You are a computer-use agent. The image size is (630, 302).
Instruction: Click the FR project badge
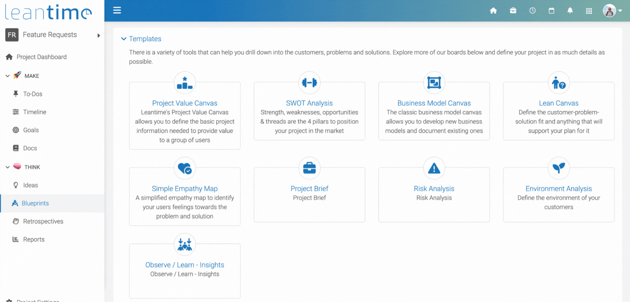click(12, 35)
